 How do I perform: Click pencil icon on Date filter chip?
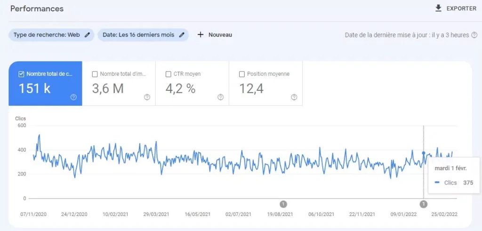pyautogui.click(x=182, y=35)
